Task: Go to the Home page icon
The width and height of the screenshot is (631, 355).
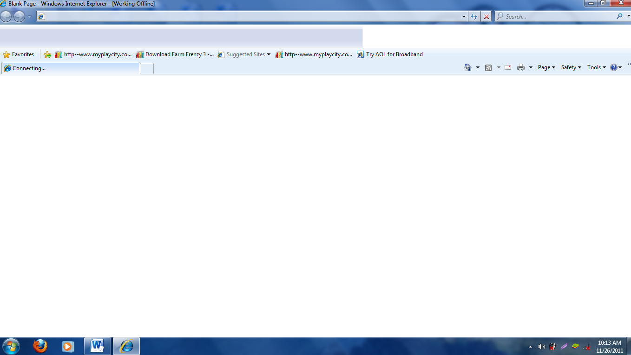Action: (468, 67)
